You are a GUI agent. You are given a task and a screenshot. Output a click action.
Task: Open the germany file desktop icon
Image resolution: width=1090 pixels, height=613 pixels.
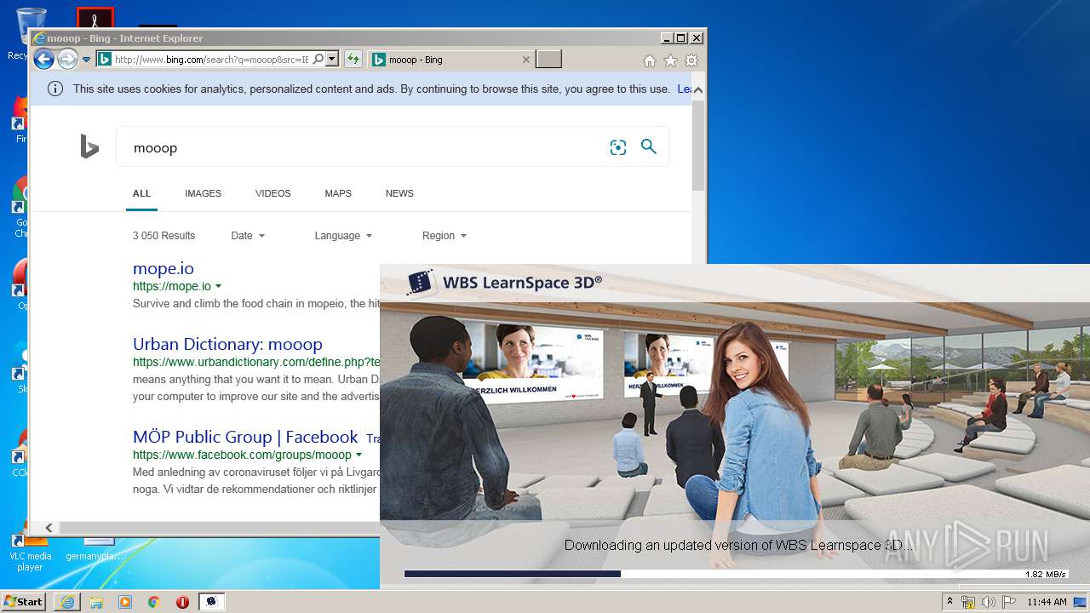pyautogui.click(x=95, y=549)
